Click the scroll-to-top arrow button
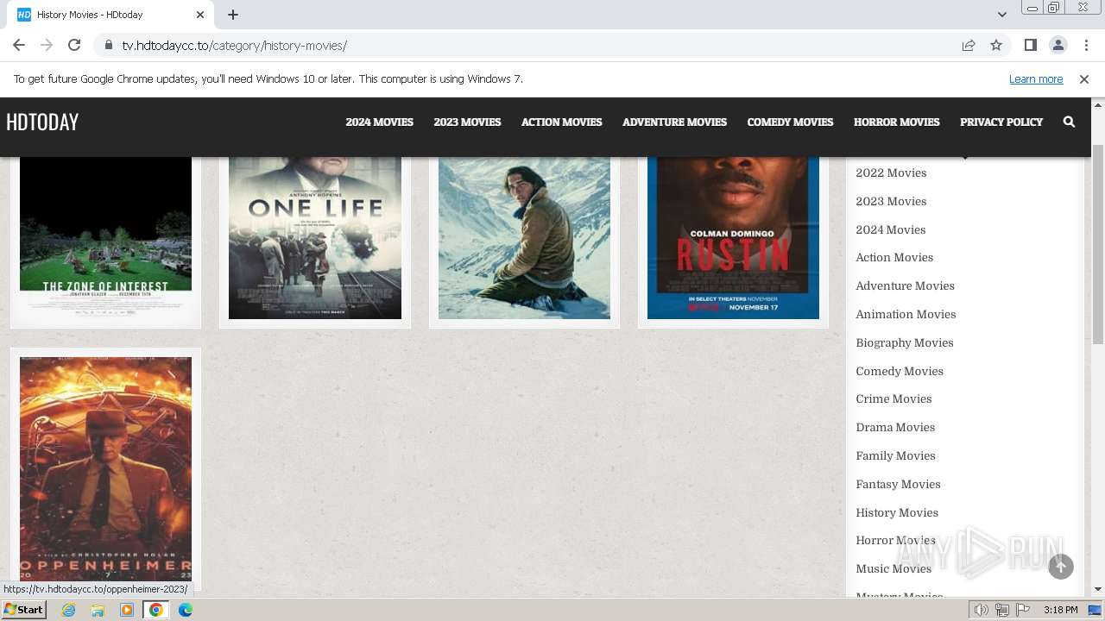The image size is (1105, 621). tap(1061, 567)
